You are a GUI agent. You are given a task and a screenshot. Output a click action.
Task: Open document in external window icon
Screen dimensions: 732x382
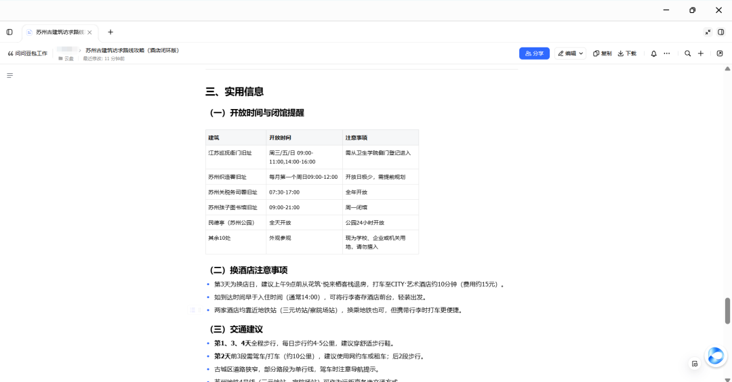(x=720, y=54)
